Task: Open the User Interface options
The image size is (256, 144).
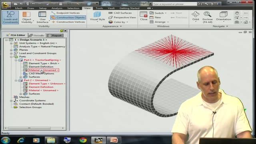Action: pyautogui.click(x=42, y=17)
